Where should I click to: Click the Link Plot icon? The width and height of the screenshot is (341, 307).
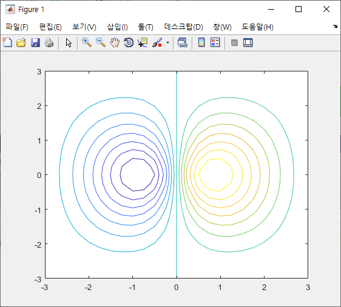point(183,42)
